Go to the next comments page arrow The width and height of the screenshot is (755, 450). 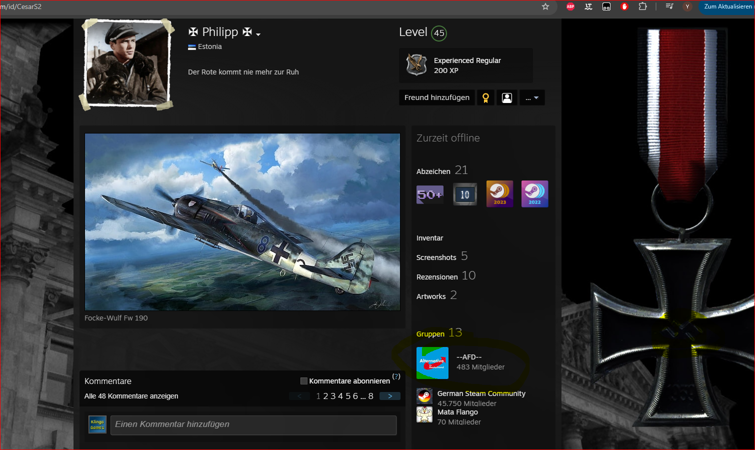coord(390,396)
